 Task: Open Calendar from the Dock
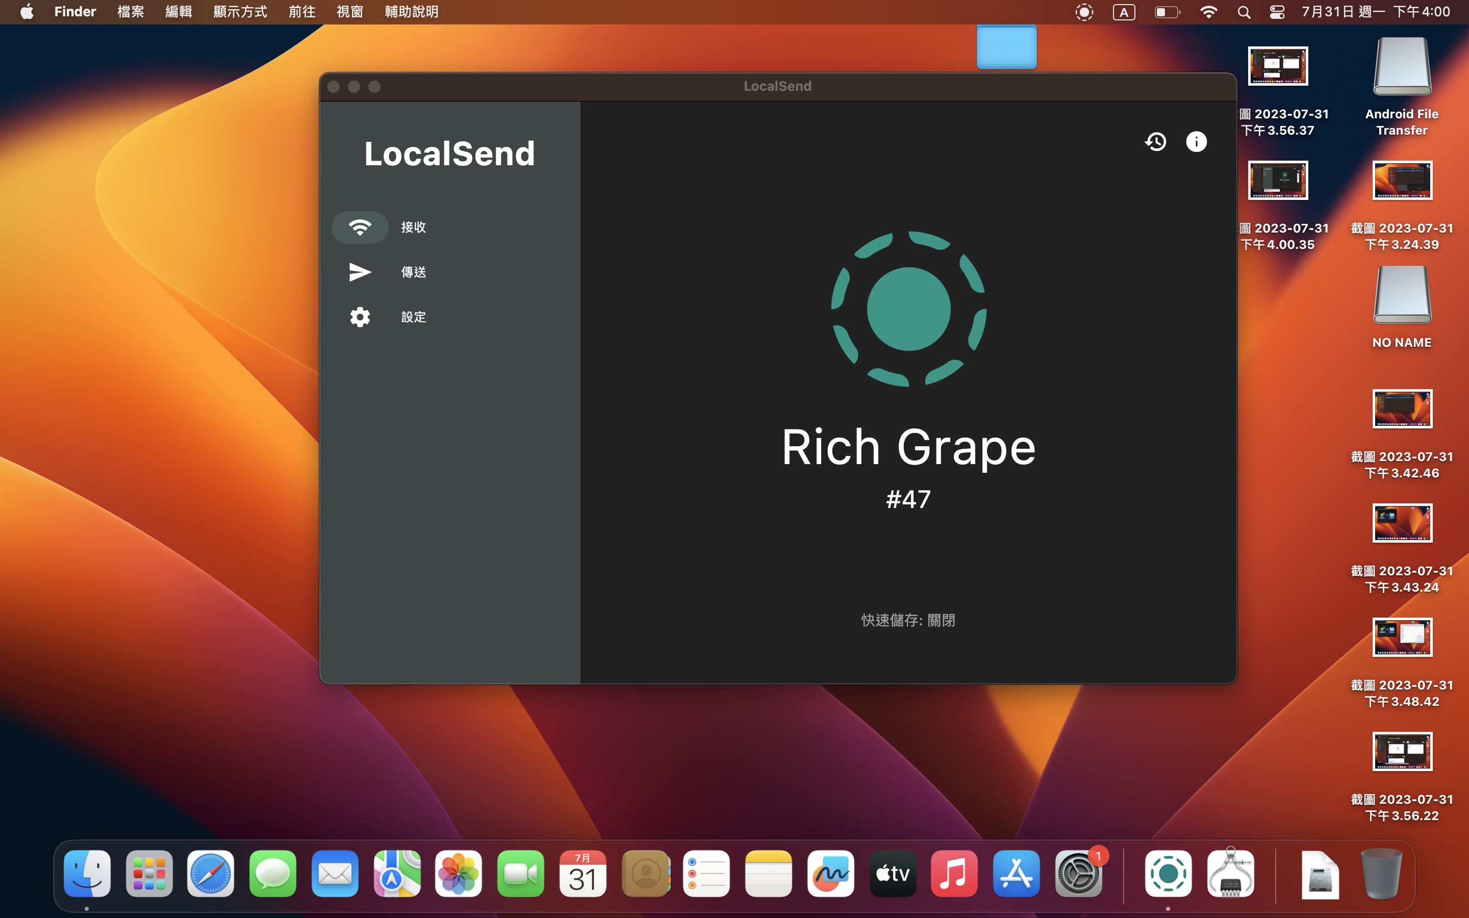point(582,874)
